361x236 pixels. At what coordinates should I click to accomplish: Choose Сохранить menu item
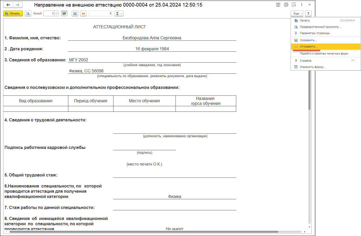click(326, 40)
